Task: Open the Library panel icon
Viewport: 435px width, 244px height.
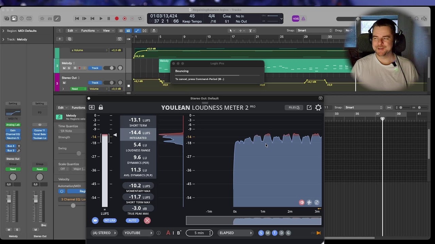Action: 6,19
